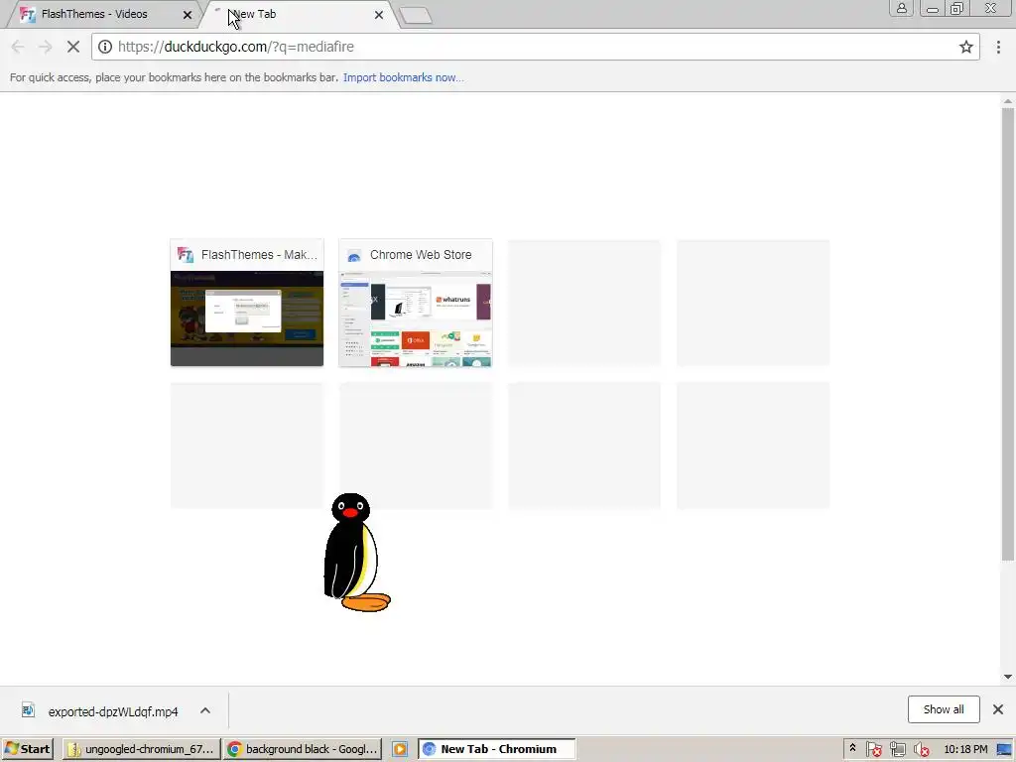1016x762 pixels.
Task: Bookmark this page with the star icon
Action: click(x=966, y=47)
